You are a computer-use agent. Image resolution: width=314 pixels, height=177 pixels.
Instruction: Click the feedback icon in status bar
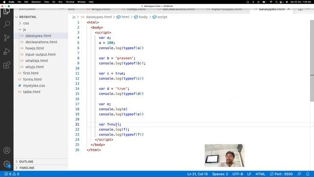coord(299,174)
